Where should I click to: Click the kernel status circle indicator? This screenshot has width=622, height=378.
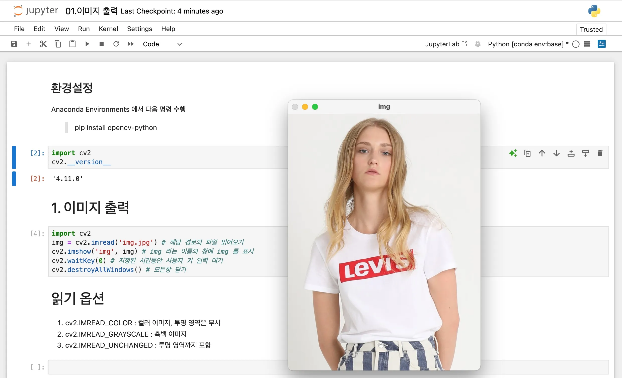tap(576, 44)
